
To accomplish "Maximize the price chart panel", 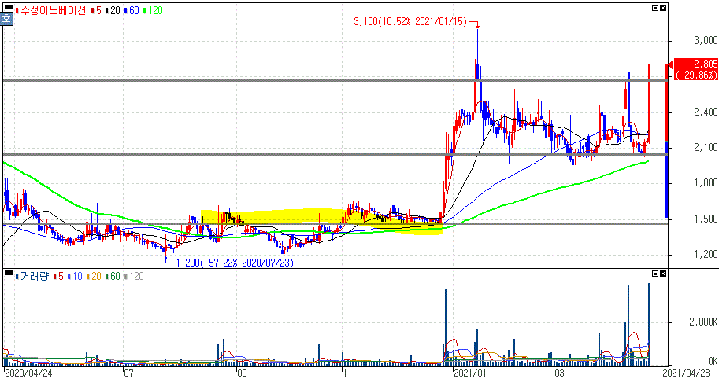I will tap(655, 8).
